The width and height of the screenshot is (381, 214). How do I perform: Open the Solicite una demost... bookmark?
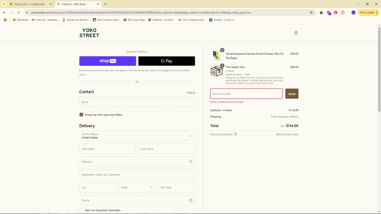point(76,20)
